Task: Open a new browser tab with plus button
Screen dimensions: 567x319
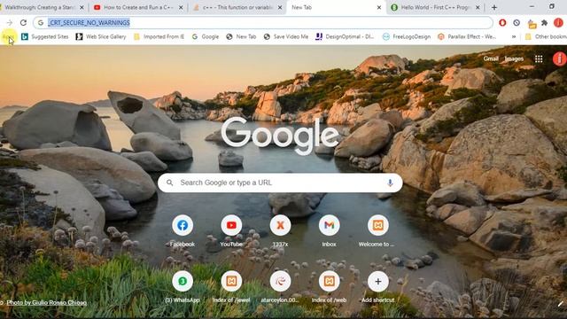Action: (494, 7)
